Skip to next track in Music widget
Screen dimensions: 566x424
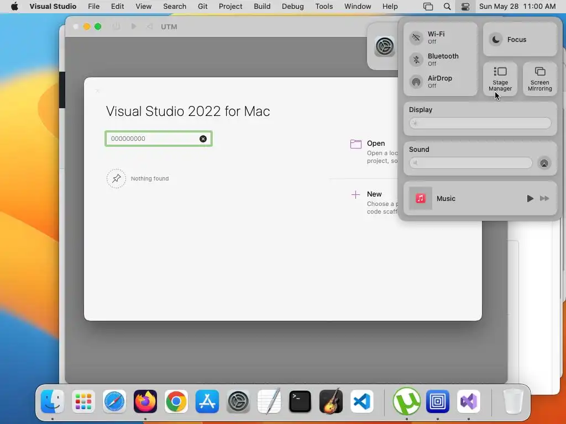[x=544, y=198]
